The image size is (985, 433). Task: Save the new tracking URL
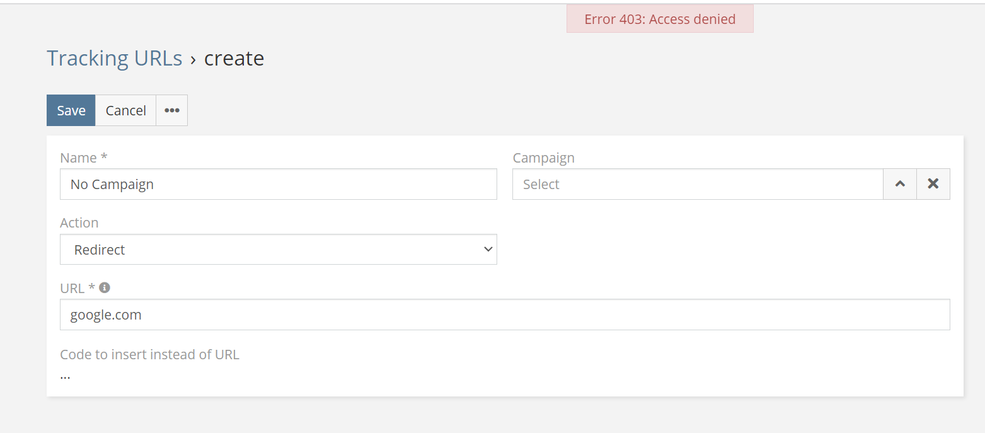(x=71, y=110)
